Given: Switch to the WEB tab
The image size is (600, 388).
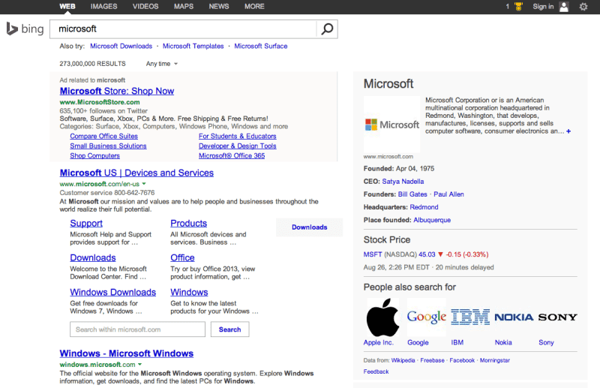Looking at the screenshot, I should pos(67,7).
